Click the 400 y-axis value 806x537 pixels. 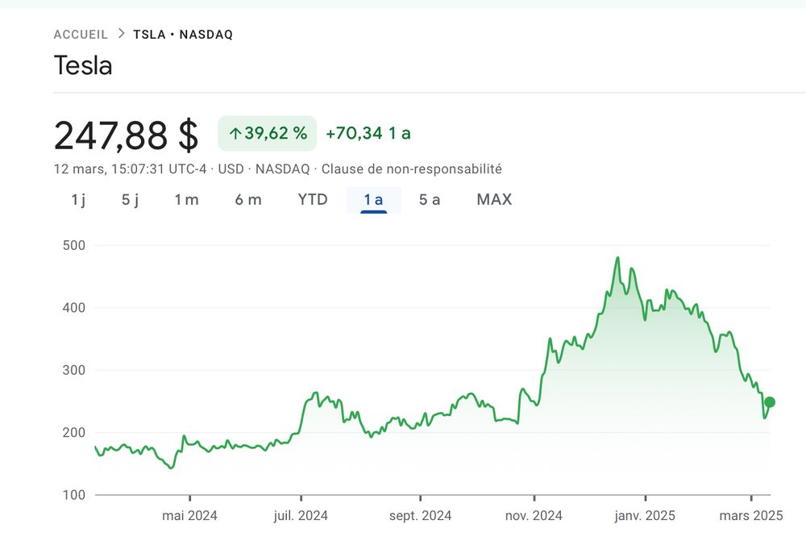pyautogui.click(x=74, y=307)
